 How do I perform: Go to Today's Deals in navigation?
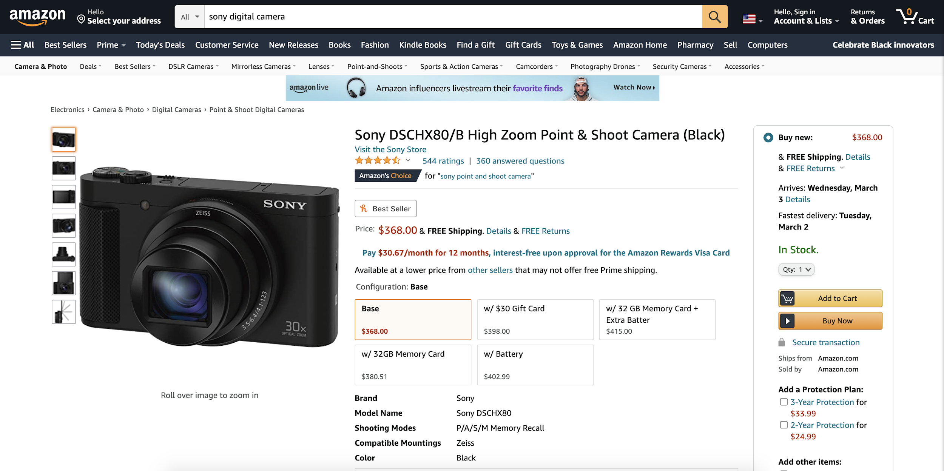(160, 45)
